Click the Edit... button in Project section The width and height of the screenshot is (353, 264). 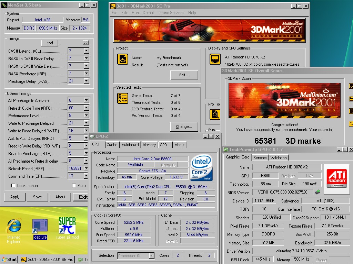coord(184,75)
